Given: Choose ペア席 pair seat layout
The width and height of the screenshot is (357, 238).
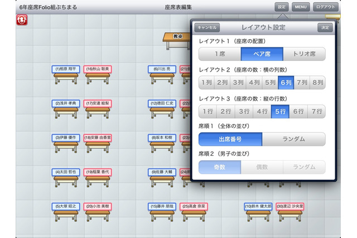Looking at the screenshot, I should [262, 54].
